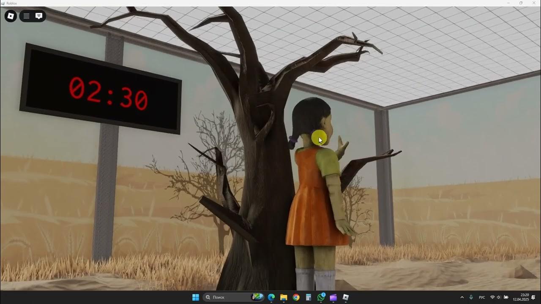Open WhatsApp from taskbar

tap(321, 297)
